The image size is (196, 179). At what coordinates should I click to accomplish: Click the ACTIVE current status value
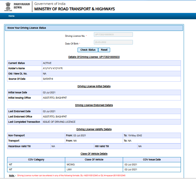coord(47,63)
